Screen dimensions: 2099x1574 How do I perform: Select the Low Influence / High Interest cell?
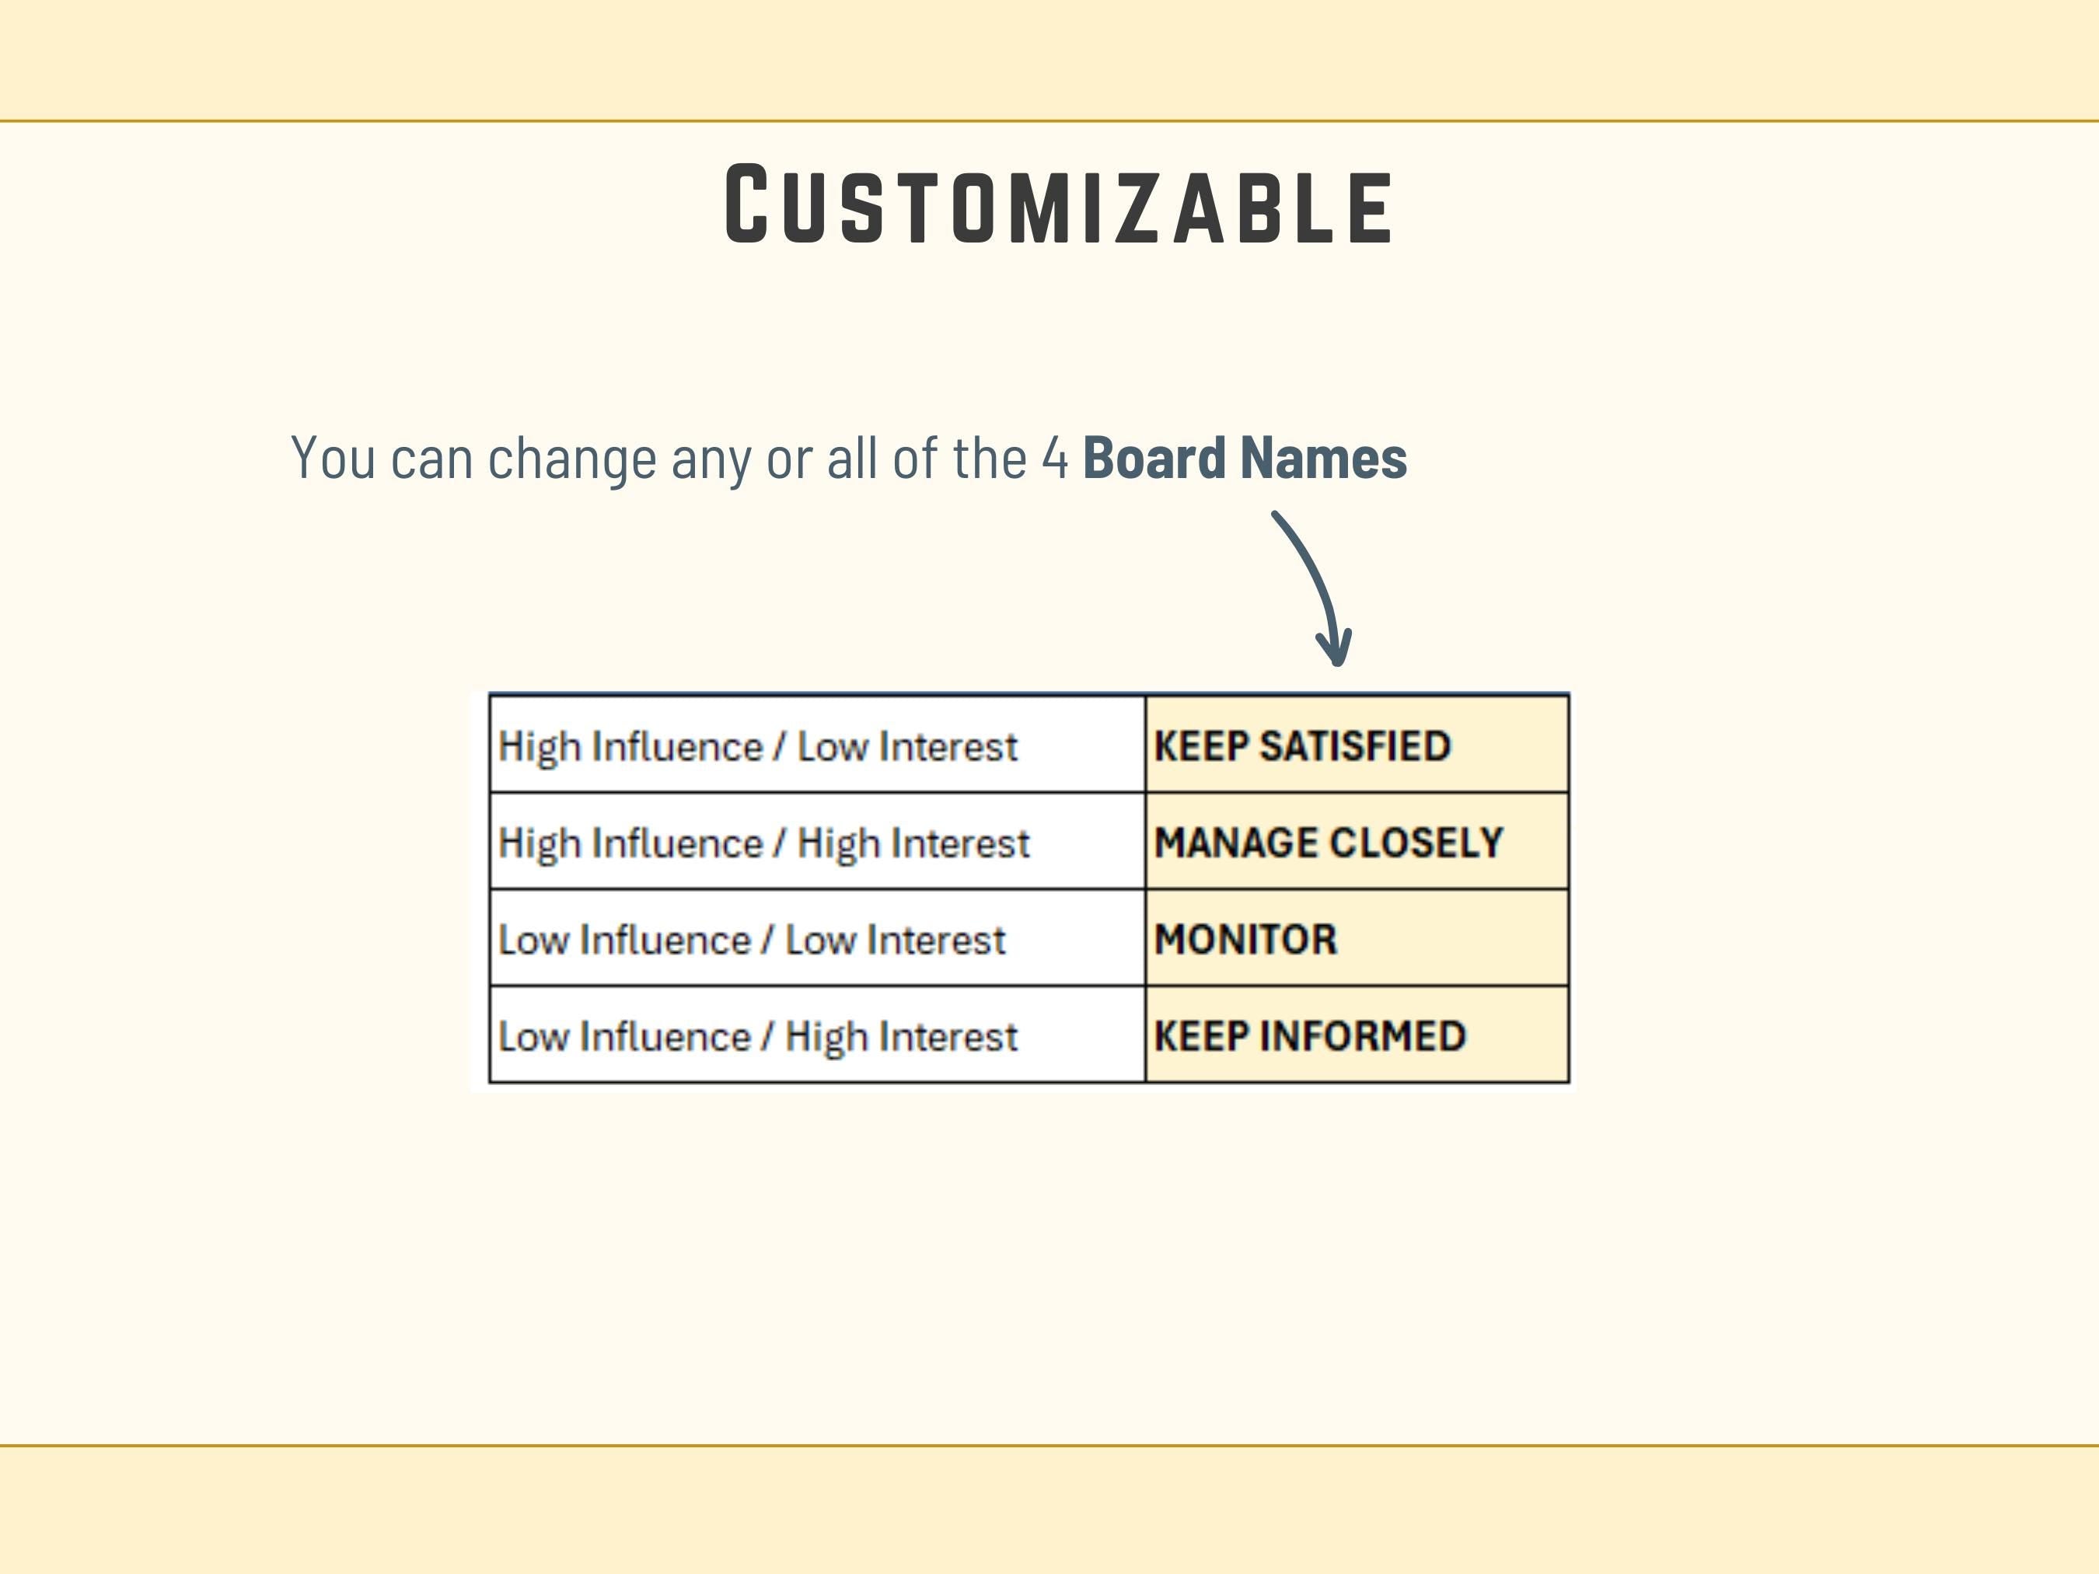pyautogui.click(x=816, y=1036)
